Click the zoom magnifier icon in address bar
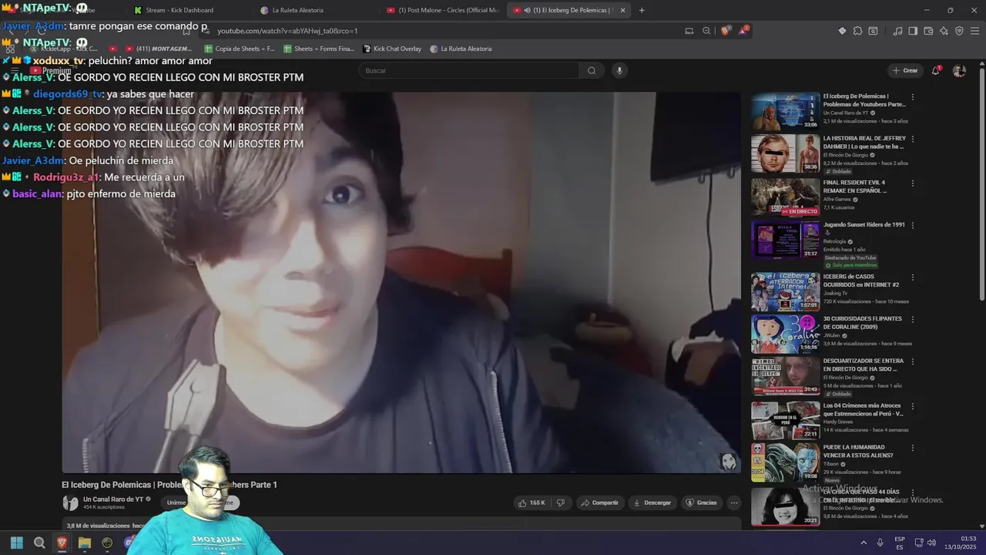The image size is (986, 555). point(706,31)
